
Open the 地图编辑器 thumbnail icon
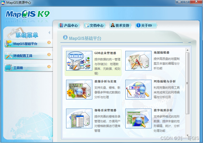pyautogui.click(x=138, y=61)
